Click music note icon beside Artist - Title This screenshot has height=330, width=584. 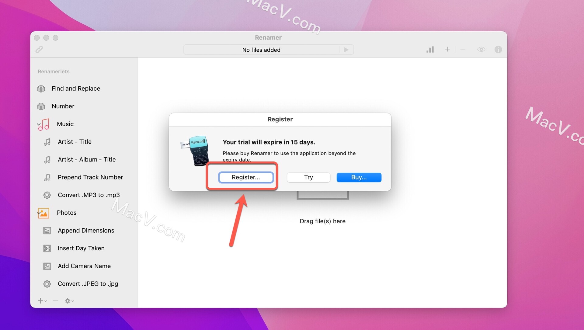pyautogui.click(x=47, y=142)
